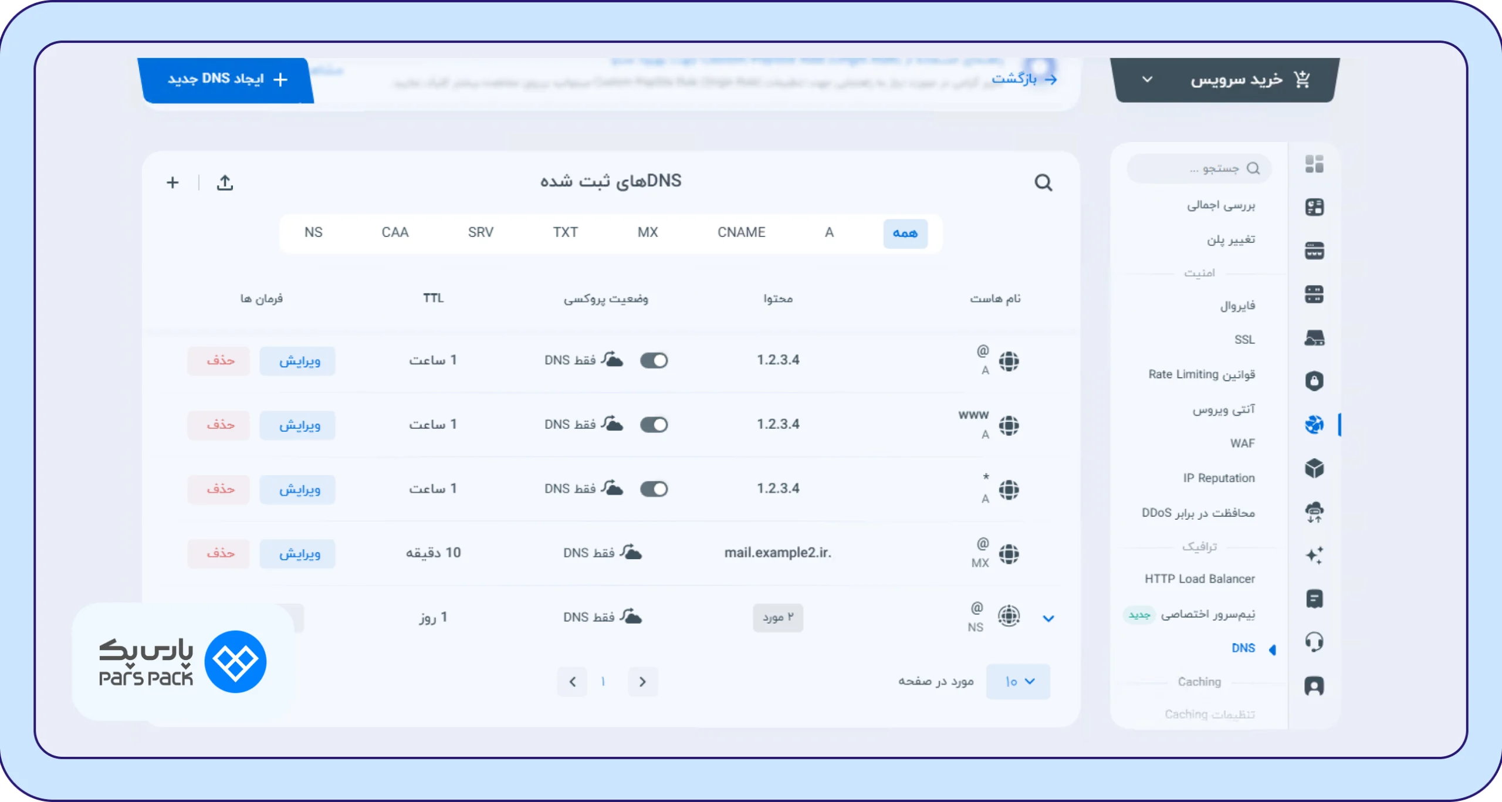Filter records by MX tab

coord(648,233)
